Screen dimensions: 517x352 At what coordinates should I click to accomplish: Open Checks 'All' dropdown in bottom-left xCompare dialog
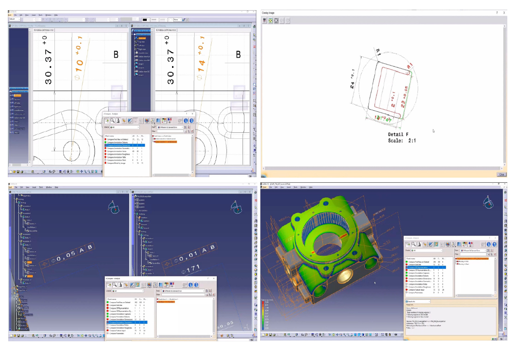(x=128, y=291)
